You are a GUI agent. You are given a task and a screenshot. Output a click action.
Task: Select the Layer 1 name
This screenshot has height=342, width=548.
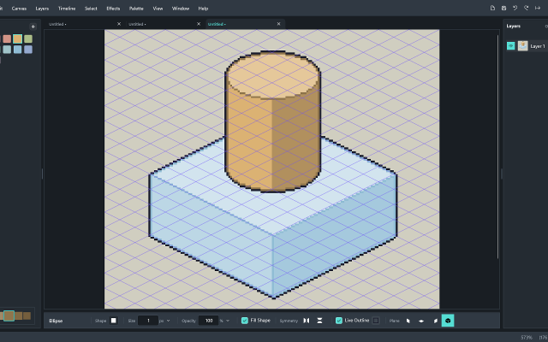(x=538, y=46)
